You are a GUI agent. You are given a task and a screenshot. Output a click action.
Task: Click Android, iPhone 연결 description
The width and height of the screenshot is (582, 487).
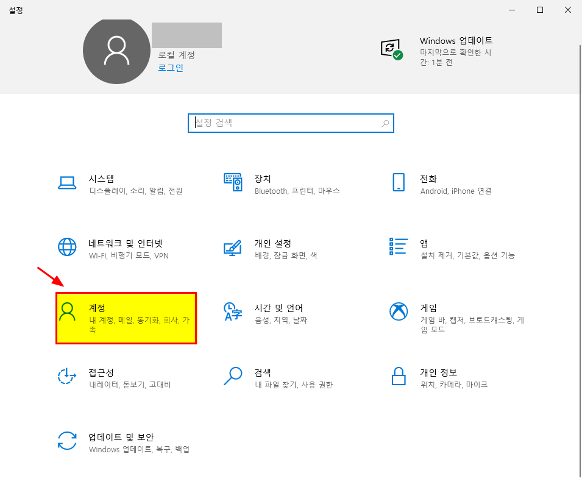(456, 191)
